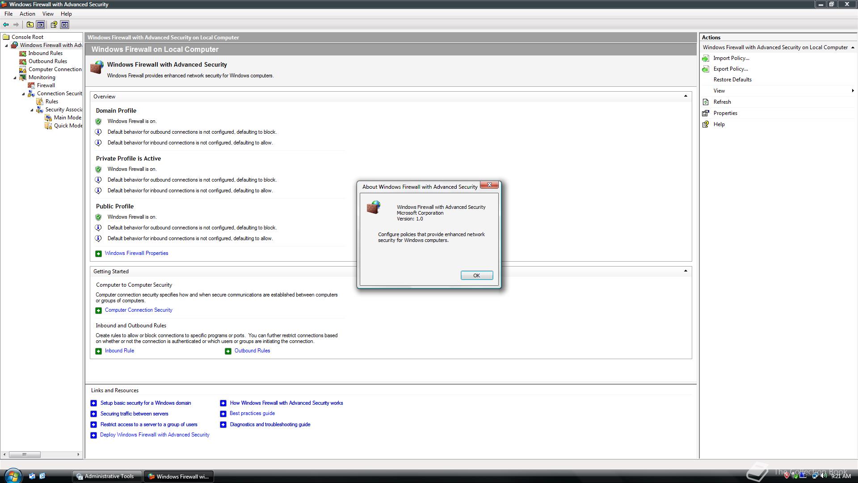Screen dimensions: 858x483
Task: Open the File menu
Action: [x=8, y=14]
